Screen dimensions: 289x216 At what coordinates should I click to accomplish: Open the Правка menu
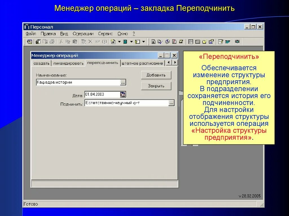coord(48,34)
